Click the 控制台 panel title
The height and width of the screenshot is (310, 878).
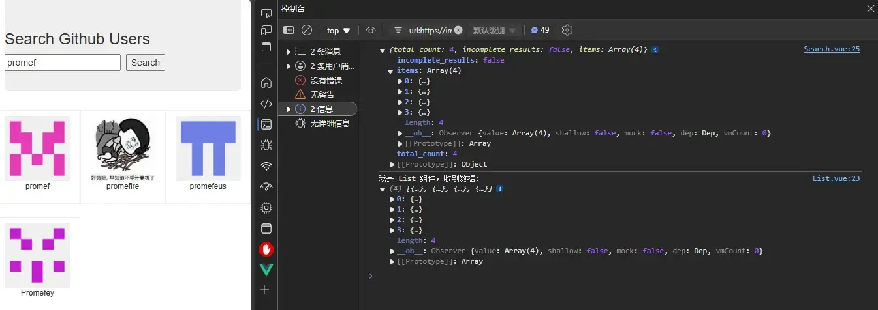click(x=293, y=9)
